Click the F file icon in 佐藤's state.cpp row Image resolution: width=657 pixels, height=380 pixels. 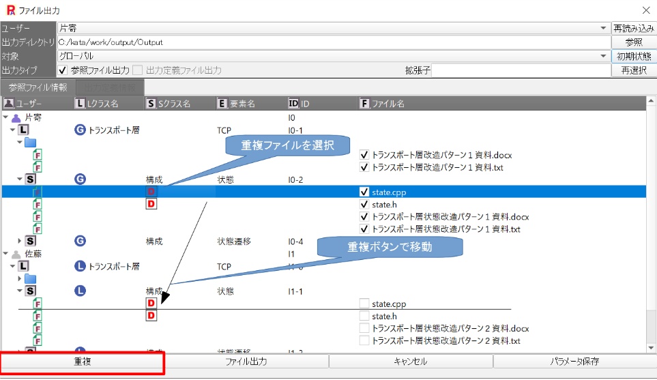point(38,304)
